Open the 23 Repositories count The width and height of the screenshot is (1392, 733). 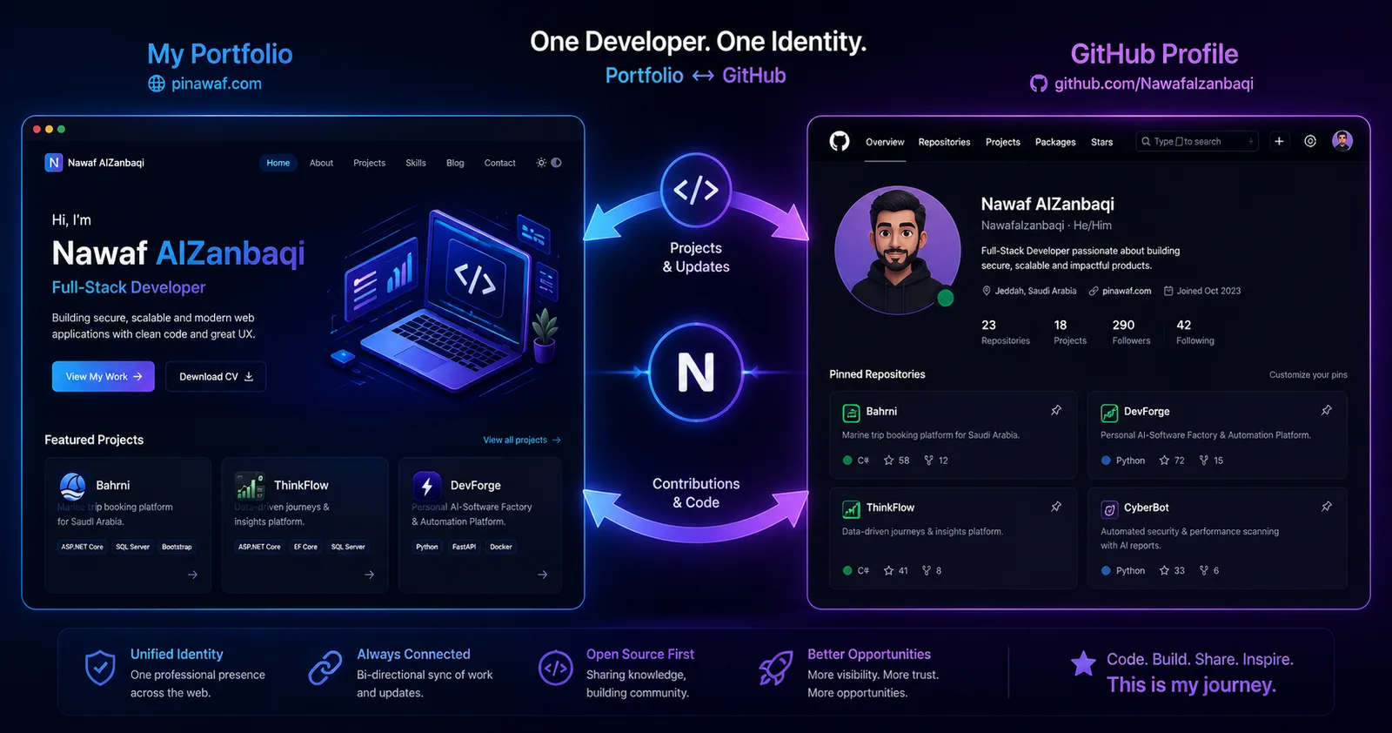point(1006,332)
